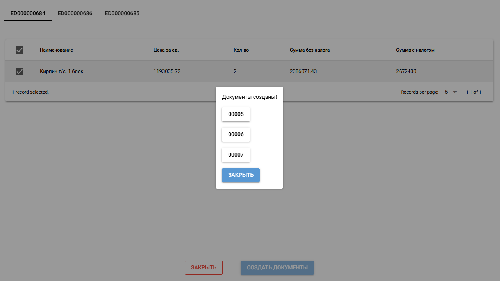The height and width of the screenshot is (281, 500).
Task: Click the red-outlined ЗАКРЫТЬ button at bottom
Action: pos(204,268)
